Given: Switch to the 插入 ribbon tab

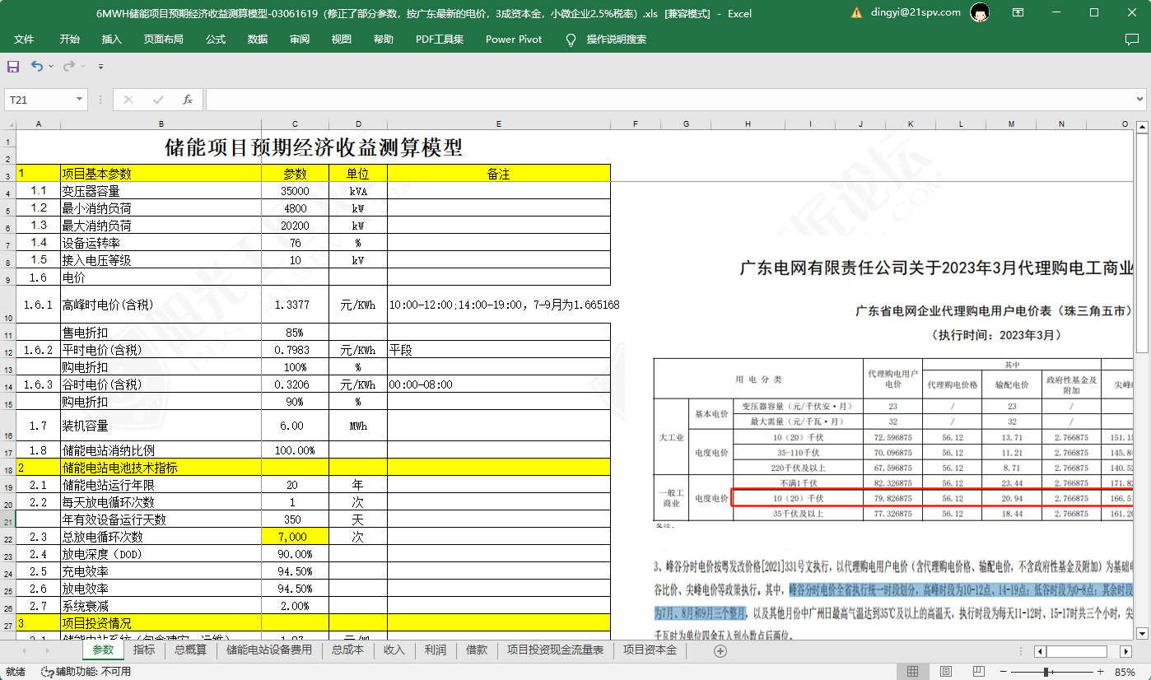Looking at the screenshot, I should click(x=112, y=39).
